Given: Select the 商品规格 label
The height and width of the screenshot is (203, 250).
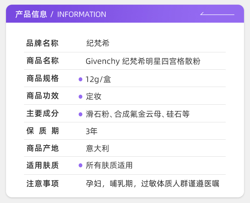Looking at the screenshot, I should pyautogui.click(x=42, y=79).
